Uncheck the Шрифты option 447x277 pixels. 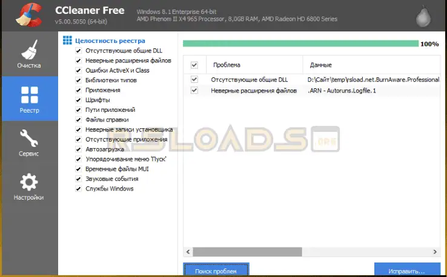coord(78,100)
